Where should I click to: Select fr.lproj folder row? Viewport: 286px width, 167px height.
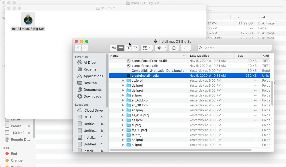coord(189,135)
